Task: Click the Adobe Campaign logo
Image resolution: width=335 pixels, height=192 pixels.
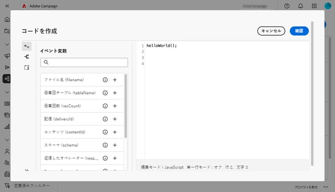Action: 24,6
